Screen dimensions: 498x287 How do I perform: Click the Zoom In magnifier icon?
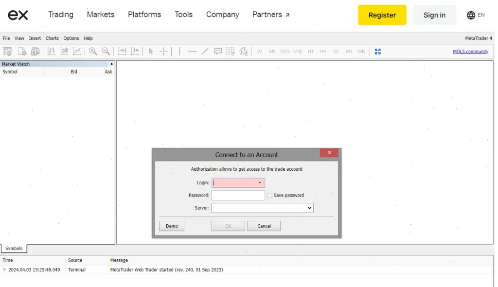(x=93, y=51)
